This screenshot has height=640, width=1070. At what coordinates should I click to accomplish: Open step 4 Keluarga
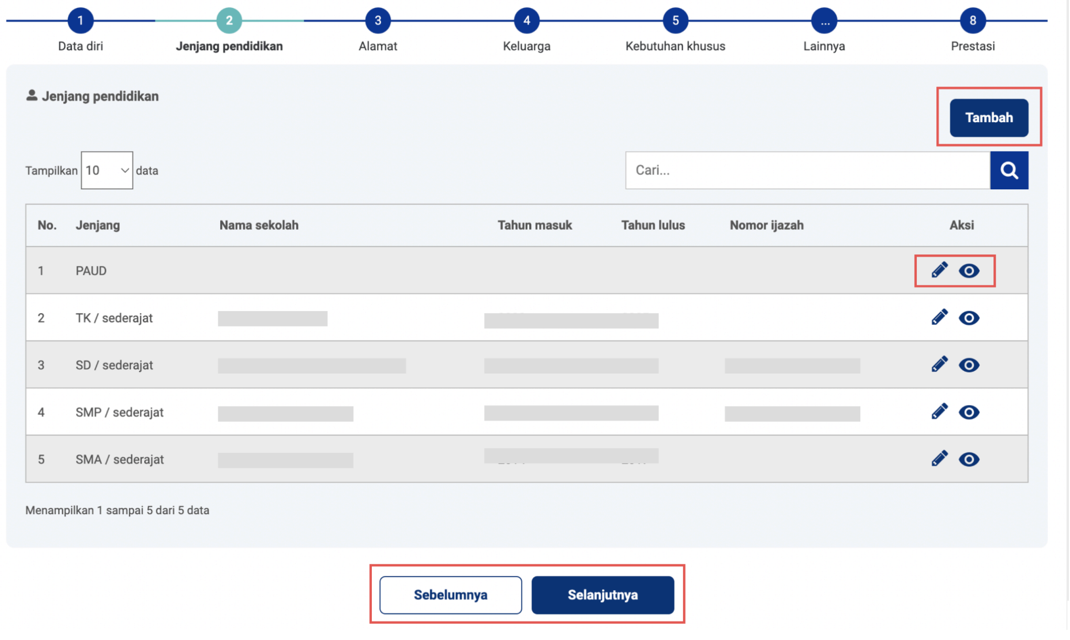tap(527, 21)
